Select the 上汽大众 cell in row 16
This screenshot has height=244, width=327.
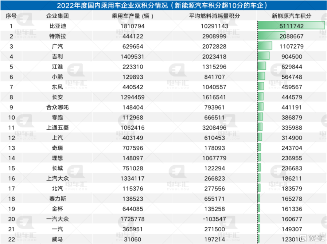58,178
